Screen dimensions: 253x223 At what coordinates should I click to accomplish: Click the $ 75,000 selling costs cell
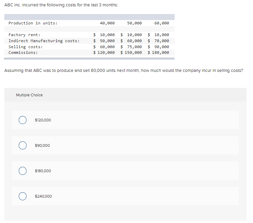click(131, 47)
